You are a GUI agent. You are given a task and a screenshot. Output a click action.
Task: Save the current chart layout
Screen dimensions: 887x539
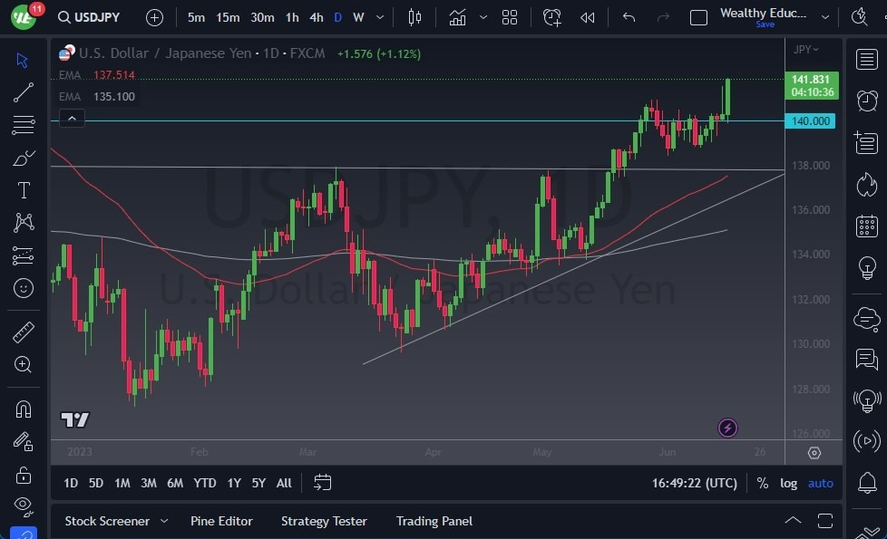coord(765,24)
